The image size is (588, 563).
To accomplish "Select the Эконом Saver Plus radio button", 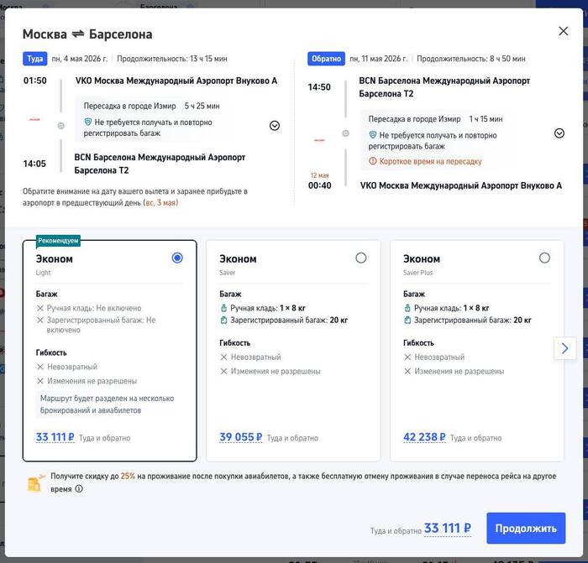I will pos(544,258).
